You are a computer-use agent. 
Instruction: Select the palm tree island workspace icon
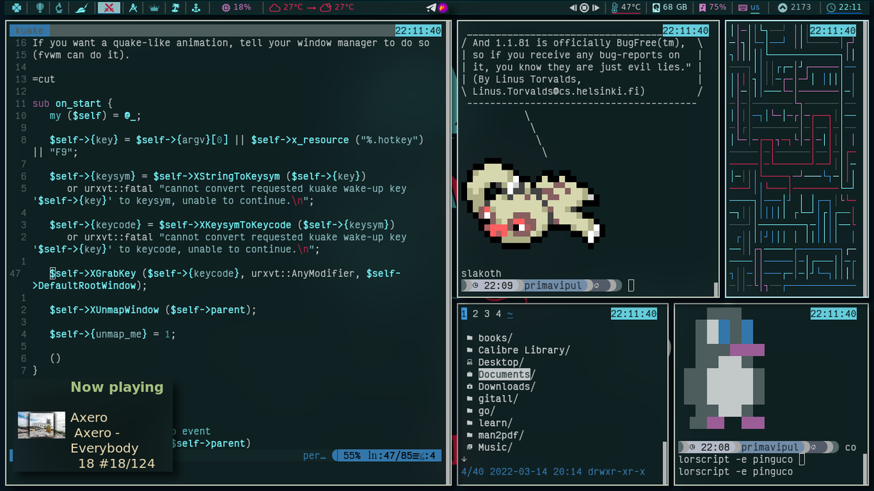click(175, 8)
